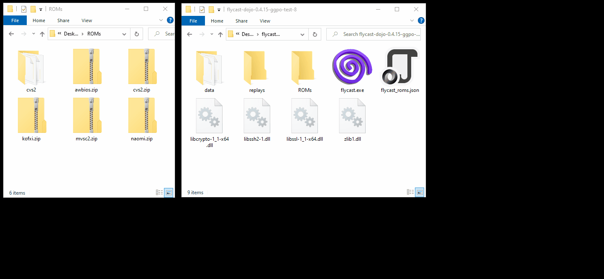
Task: Refresh the flycast window location
Action: point(315,34)
